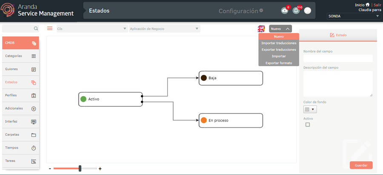The width and height of the screenshot is (383, 175).
Task: Click the zoom in plus sign
Action: click(100, 169)
